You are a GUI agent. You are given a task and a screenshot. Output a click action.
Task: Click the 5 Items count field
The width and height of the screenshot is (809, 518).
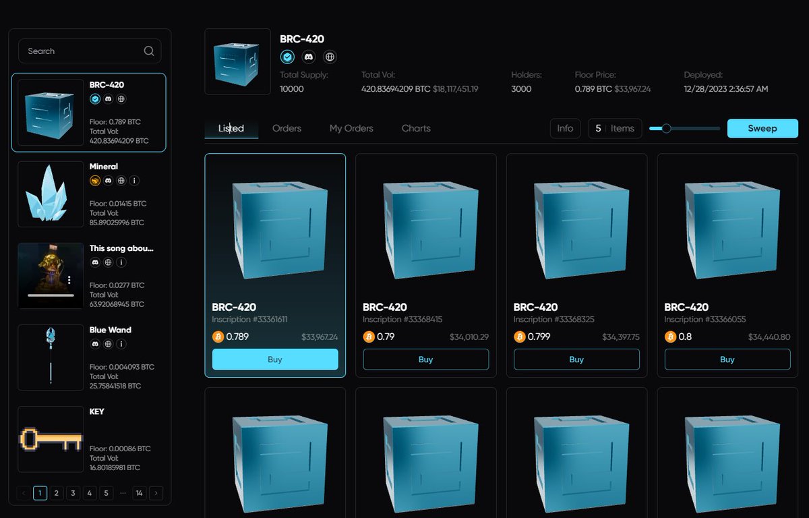click(x=615, y=128)
